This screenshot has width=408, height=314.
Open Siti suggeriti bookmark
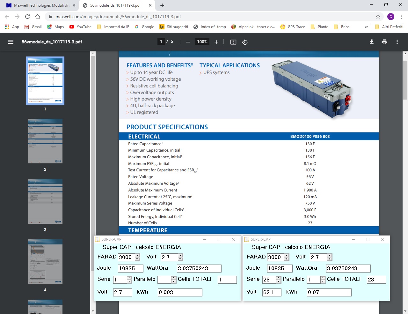pos(174,27)
